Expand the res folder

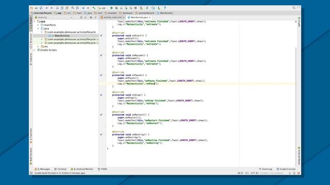click(38, 46)
